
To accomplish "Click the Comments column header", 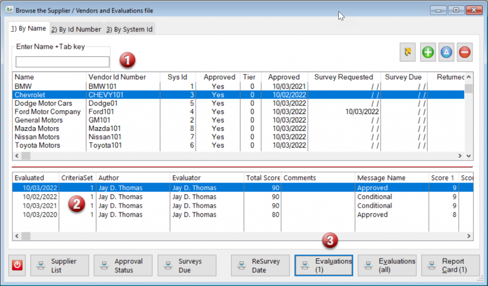I will click(x=318, y=178).
